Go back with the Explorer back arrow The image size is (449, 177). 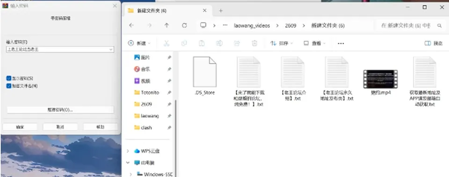(131, 25)
